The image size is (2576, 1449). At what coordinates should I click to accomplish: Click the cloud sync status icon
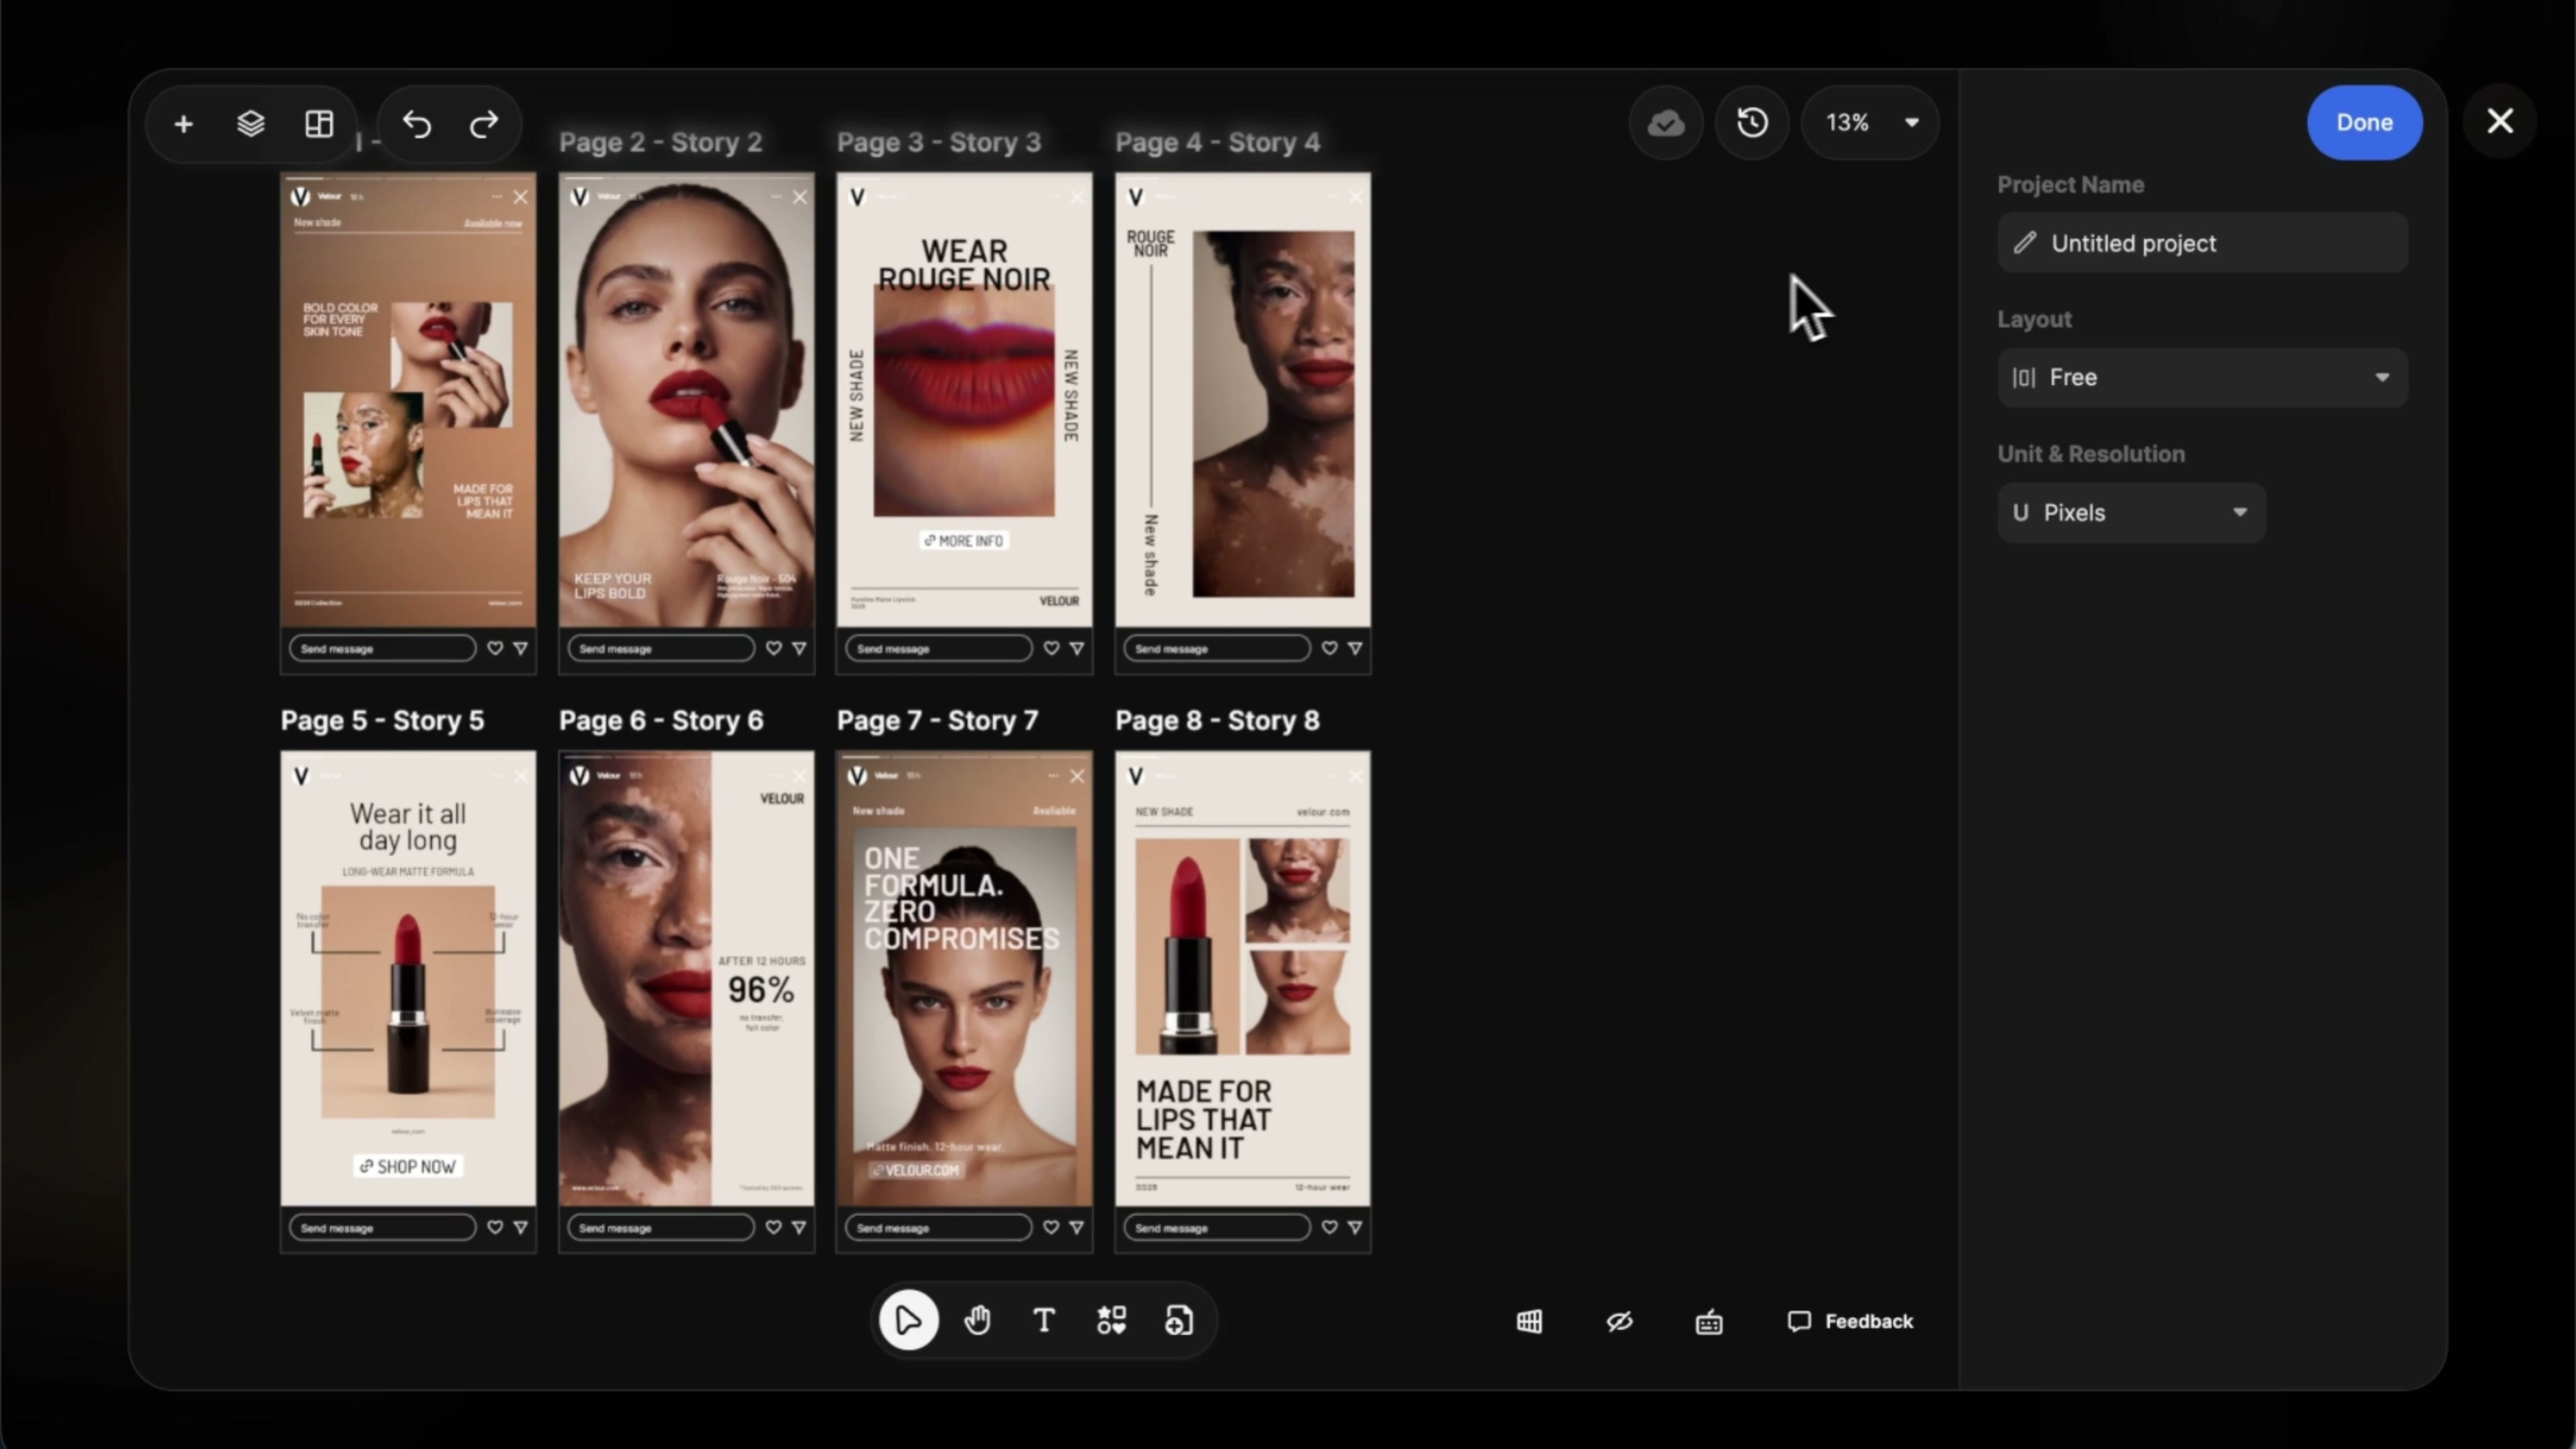coord(1666,123)
